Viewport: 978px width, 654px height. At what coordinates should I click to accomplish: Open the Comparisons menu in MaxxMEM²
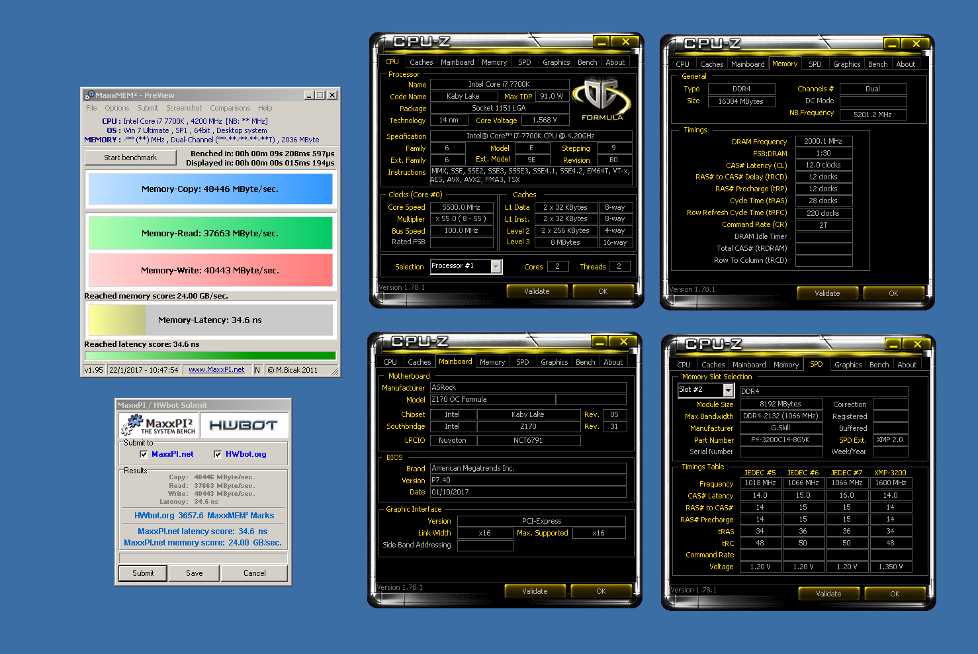click(230, 108)
